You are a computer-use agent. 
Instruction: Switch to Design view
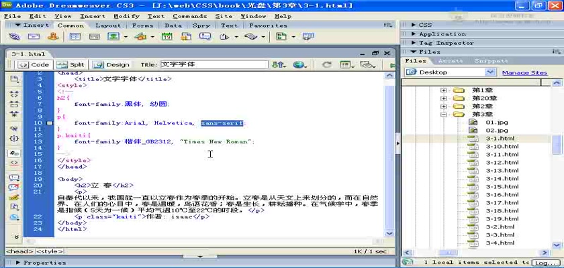111,64
